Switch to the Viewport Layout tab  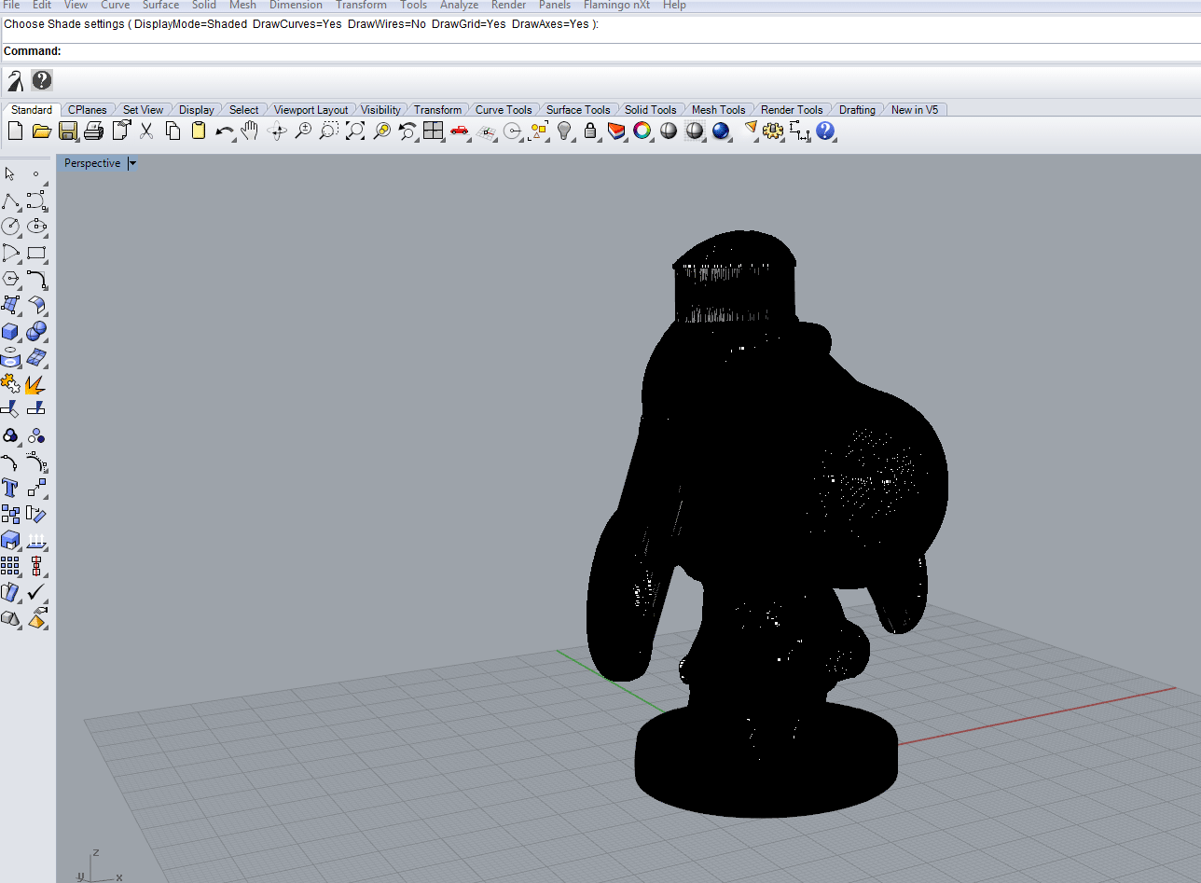pos(311,110)
